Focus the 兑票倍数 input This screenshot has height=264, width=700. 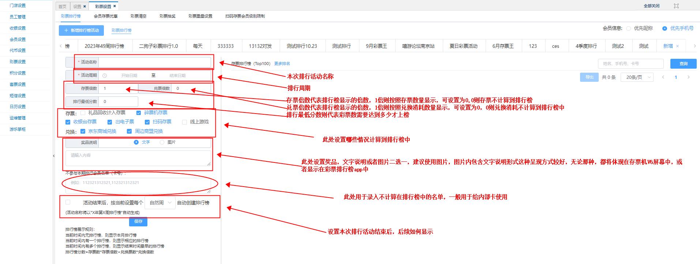pos(191,88)
